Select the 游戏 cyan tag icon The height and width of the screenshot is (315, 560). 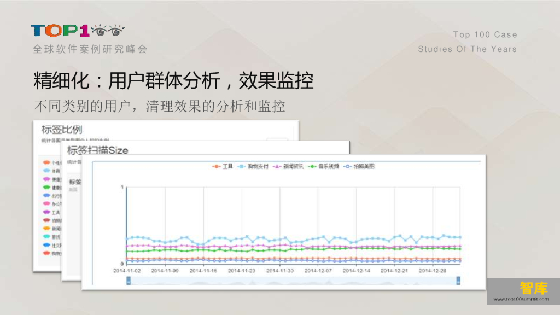47,237
